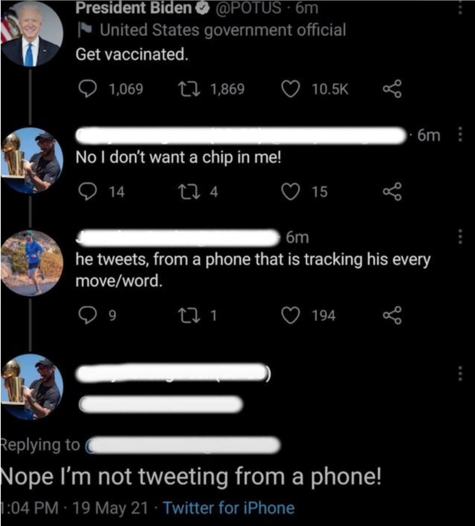Screen dimensions: 475x526
Task: Open more options for President Biden's tweet
Action: [460, 7]
